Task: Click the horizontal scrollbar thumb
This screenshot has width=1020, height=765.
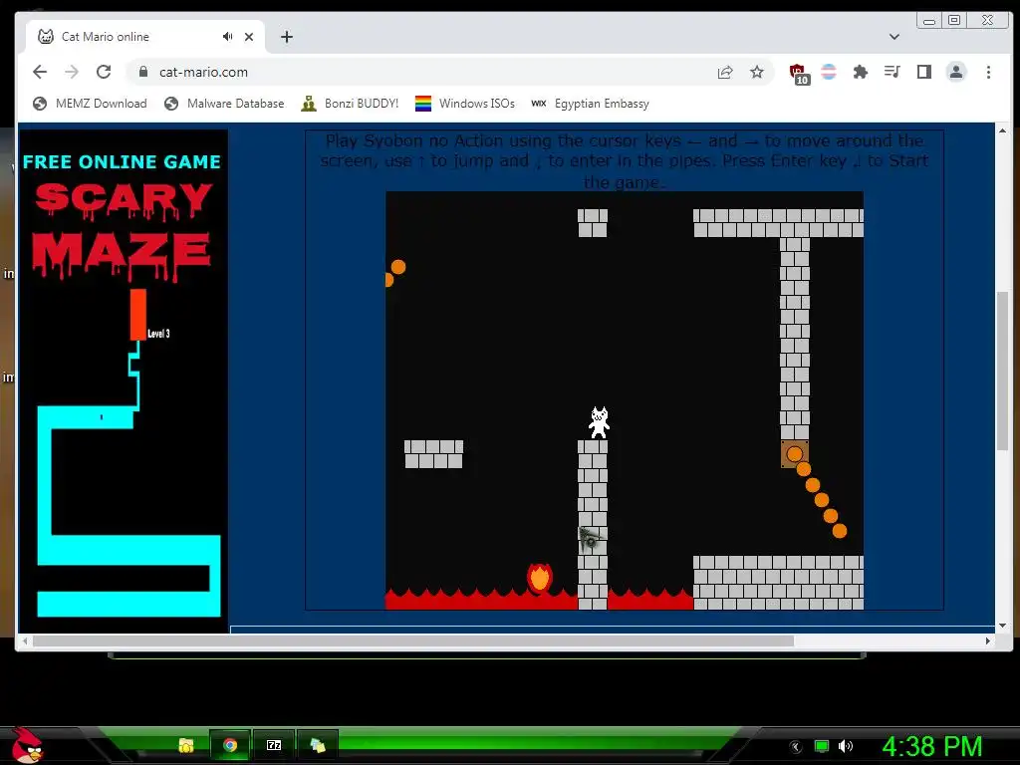Action: pyautogui.click(x=413, y=640)
